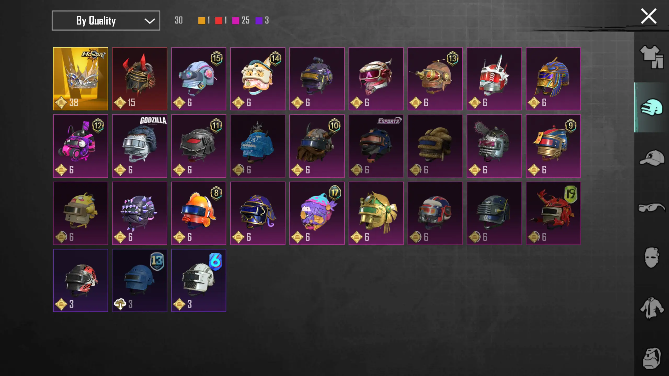Select the jacket category icon
The height and width of the screenshot is (376, 669).
(651, 308)
